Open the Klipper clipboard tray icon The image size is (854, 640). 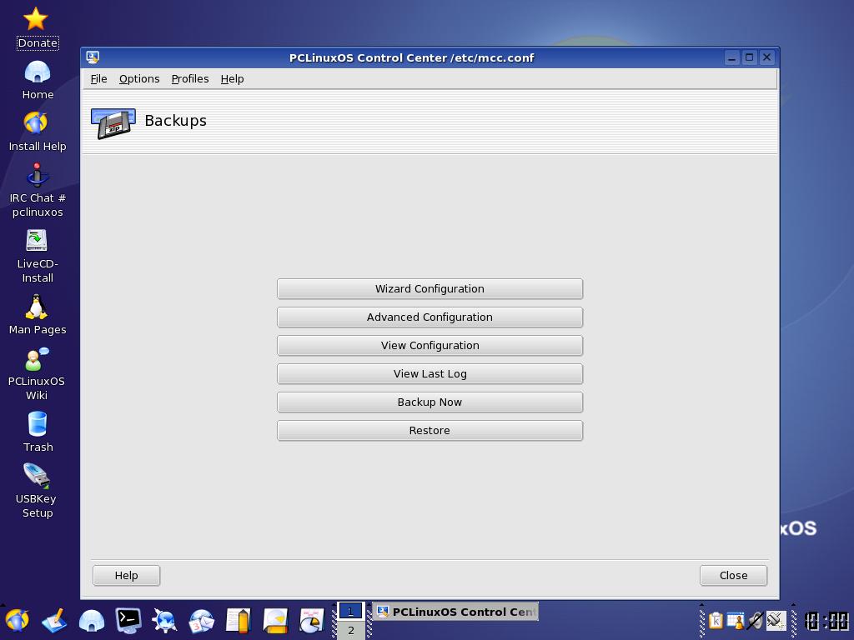click(x=716, y=620)
